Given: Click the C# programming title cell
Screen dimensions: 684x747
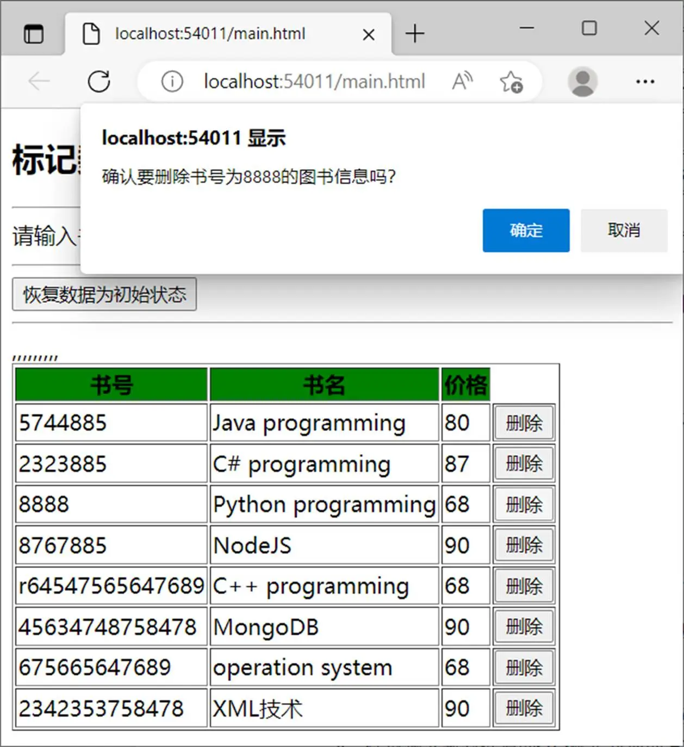Looking at the screenshot, I should (324, 463).
